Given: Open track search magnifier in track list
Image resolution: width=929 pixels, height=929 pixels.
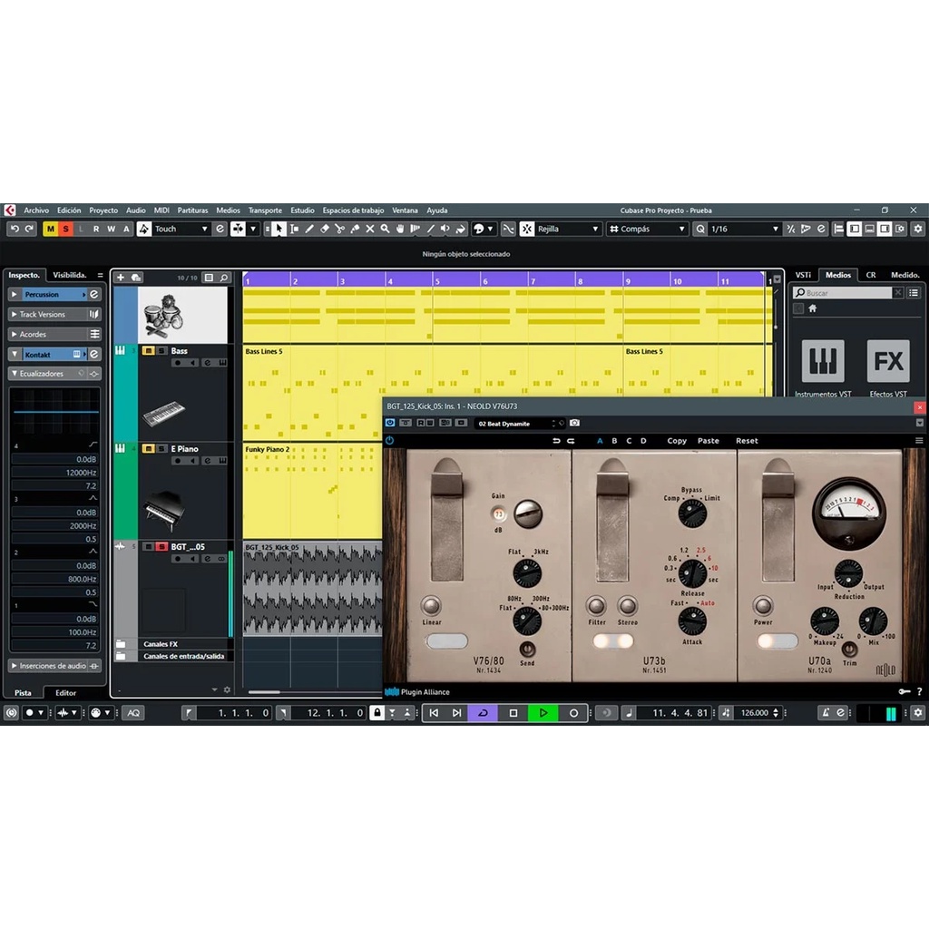Looking at the screenshot, I should click(x=224, y=278).
